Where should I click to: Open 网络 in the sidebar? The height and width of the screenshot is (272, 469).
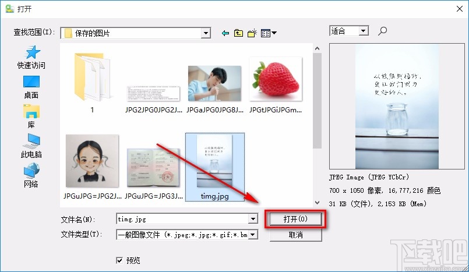click(x=31, y=175)
